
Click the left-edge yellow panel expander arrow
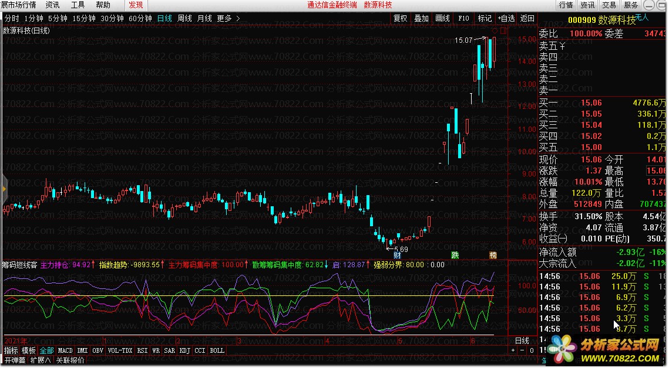tap(4, 189)
